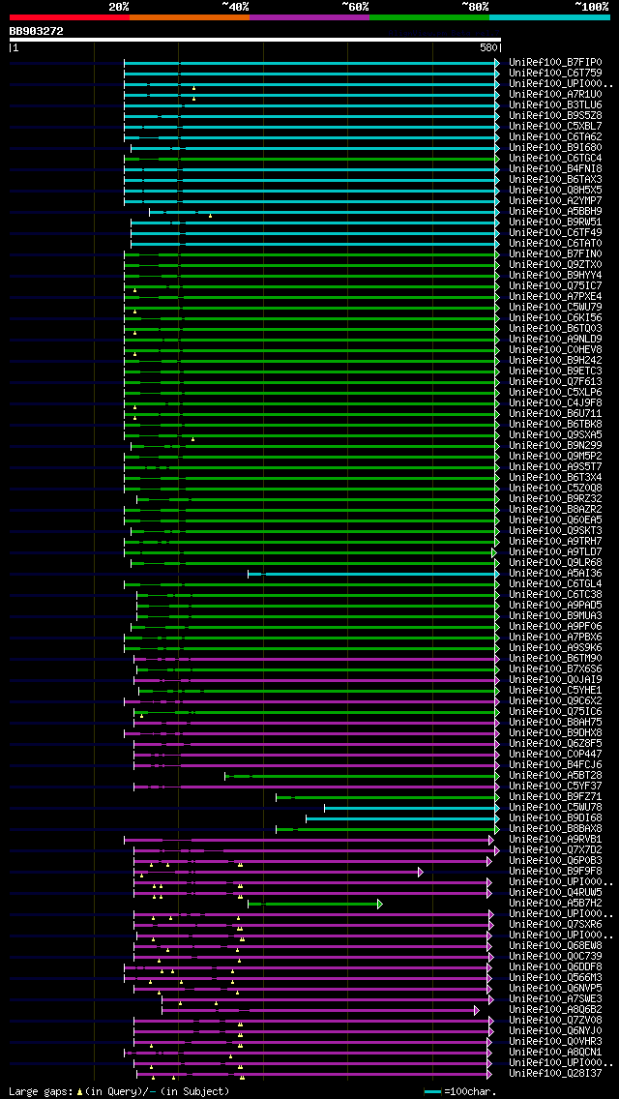Click UniRef100_Q4RUW5 label
Image resolution: width=619 pixels, height=1099 pixels.
pos(555,893)
